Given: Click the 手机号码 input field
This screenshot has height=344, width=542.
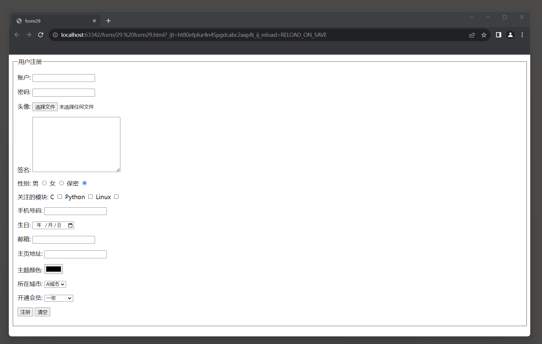Looking at the screenshot, I should pos(76,211).
